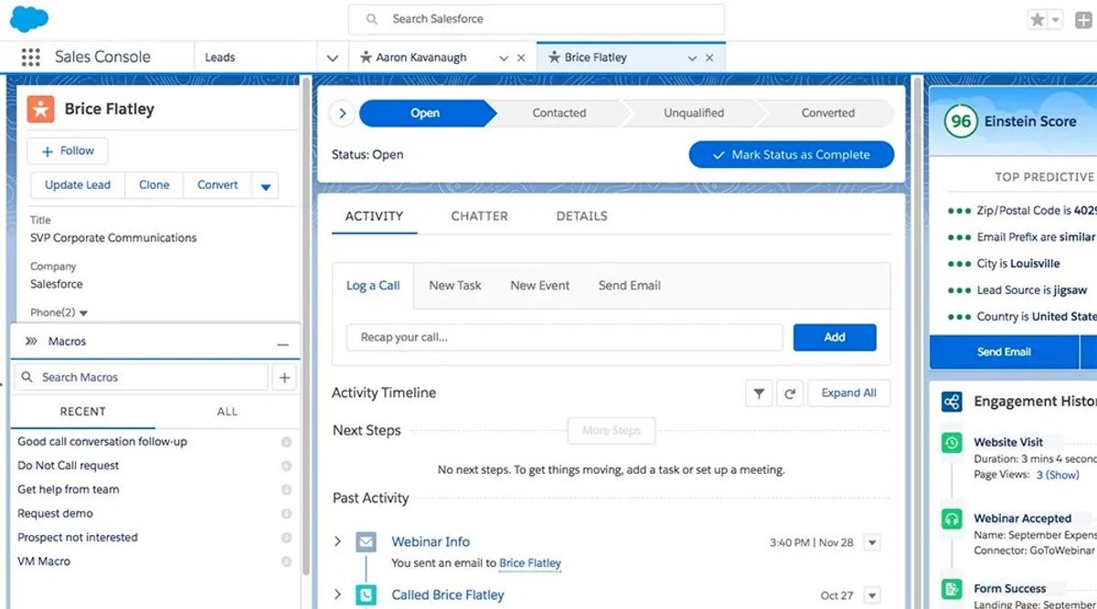Close the Brice Flatley tab
This screenshot has width=1097, height=609.
pos(709,58)
